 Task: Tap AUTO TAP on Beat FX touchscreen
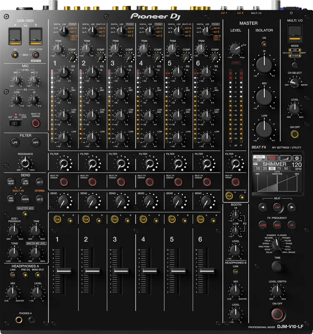tap(259, 158)
